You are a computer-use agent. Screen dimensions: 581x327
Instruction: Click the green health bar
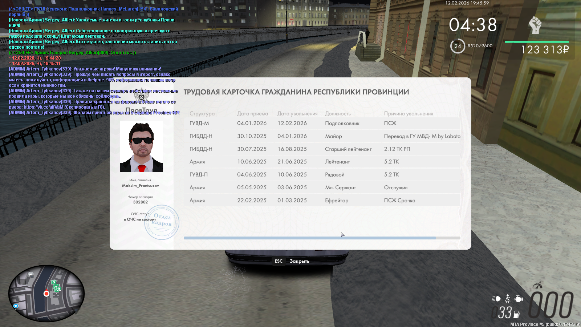tap(536, 42)
